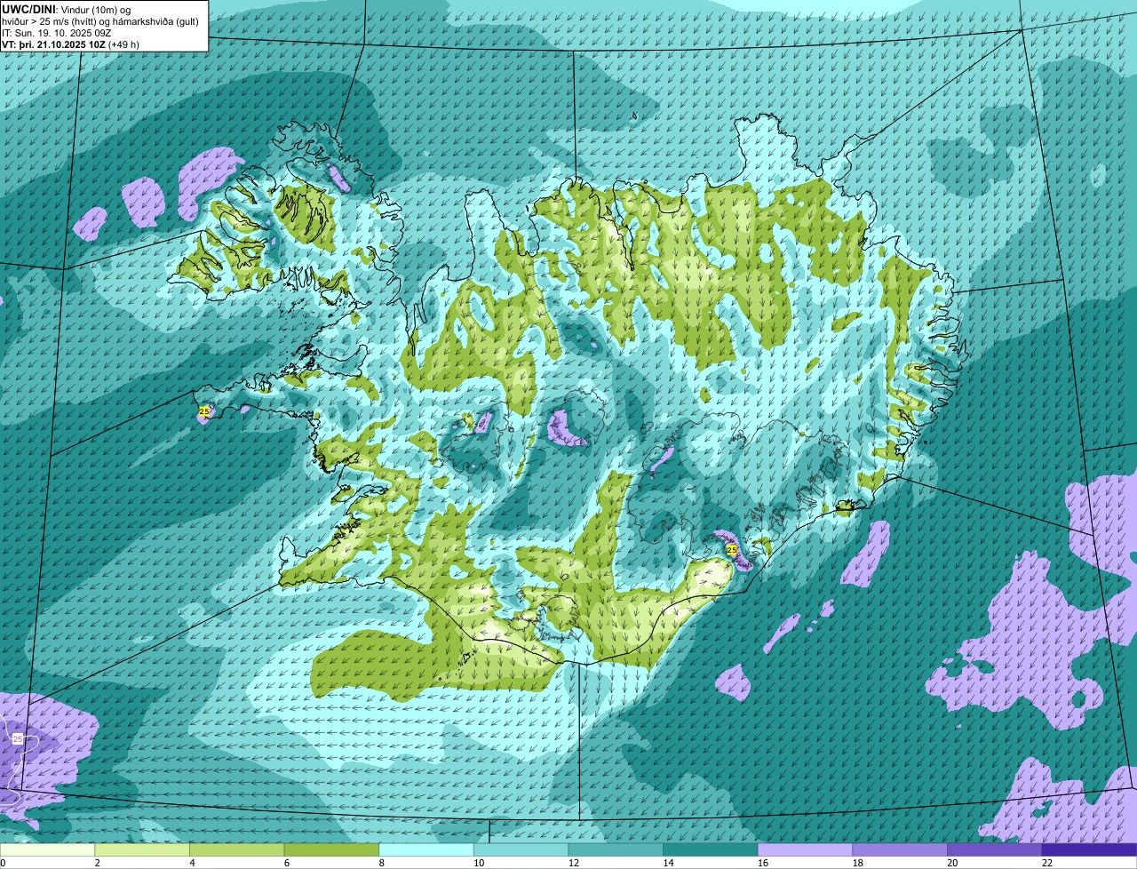Click the 14–16 m/s dark teal swatch

(711, 849)
